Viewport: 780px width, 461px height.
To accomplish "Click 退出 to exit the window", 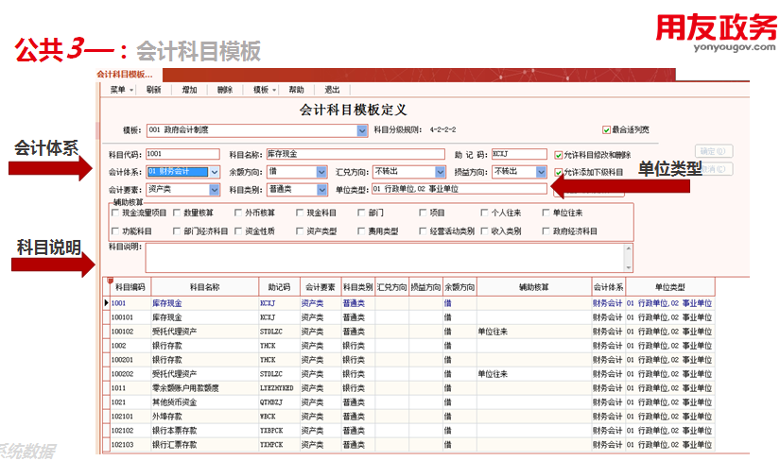I will coord(332,90).
